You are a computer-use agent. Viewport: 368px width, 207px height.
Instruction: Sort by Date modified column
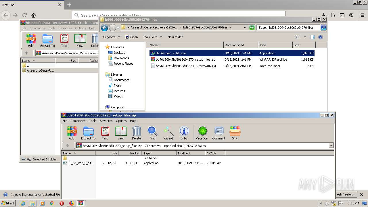[241, 45]
